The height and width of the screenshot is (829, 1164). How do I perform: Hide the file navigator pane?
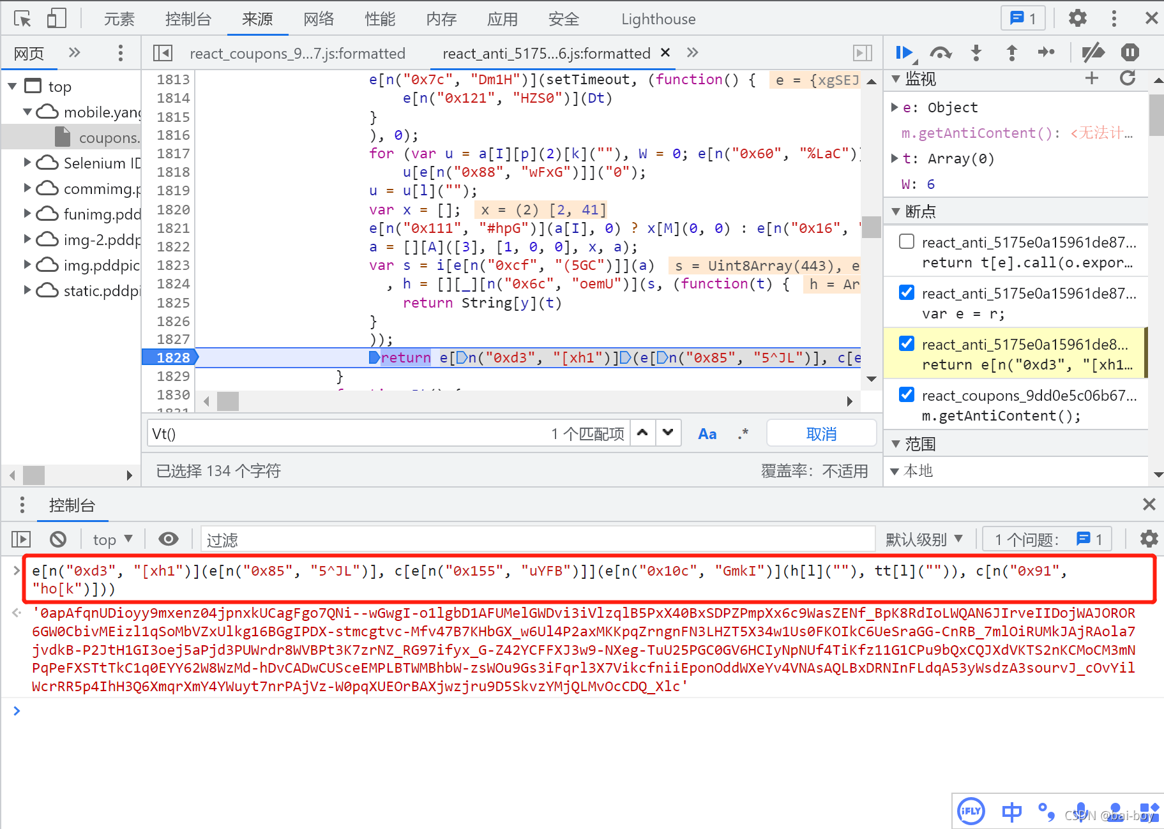coord(163,53)
